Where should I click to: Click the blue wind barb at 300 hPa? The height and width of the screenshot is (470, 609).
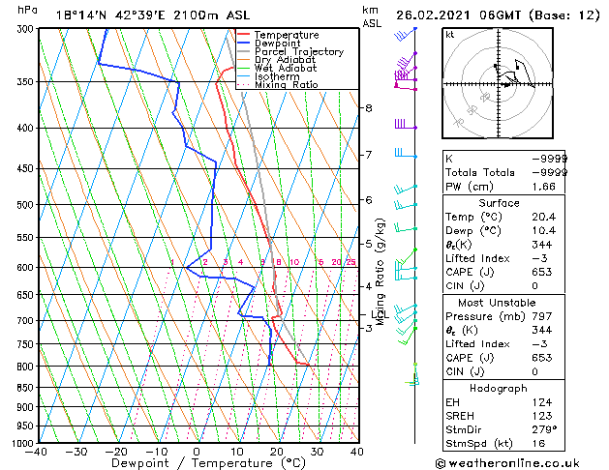pyautogui.click(x=406, y=34)
